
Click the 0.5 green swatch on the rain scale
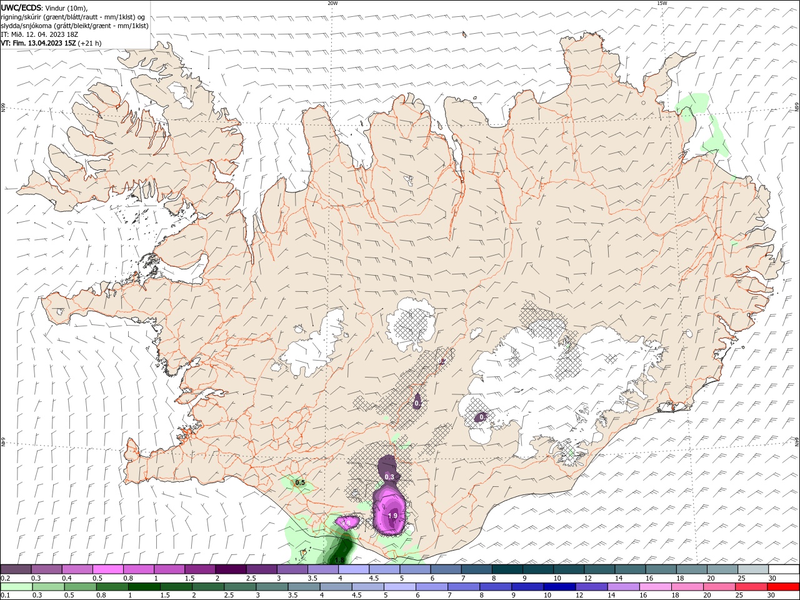[80, 587]
